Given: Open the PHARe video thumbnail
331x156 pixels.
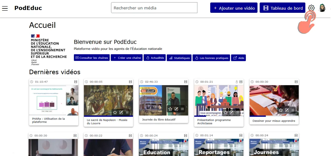Looking at the screenshot, I should tap(53, 100).
